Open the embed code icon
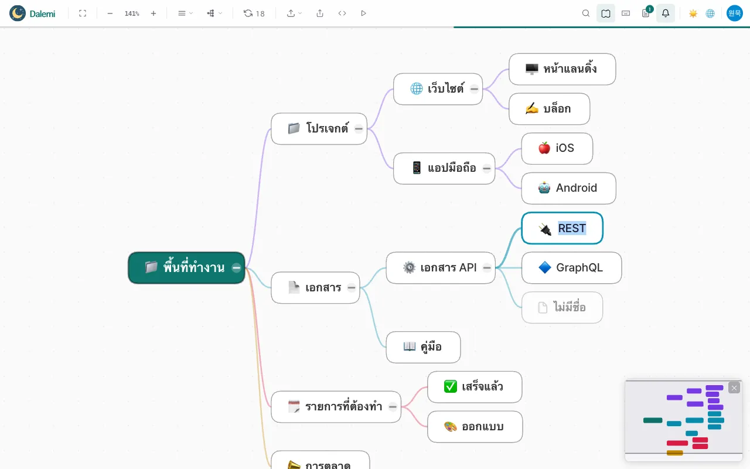The width and height of the screenshot is (750, 469). (342, 13)
